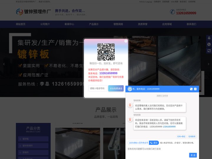212x159 pixels.
Task: Select 预埋件 in product category list
Action: tap(33, 153)
